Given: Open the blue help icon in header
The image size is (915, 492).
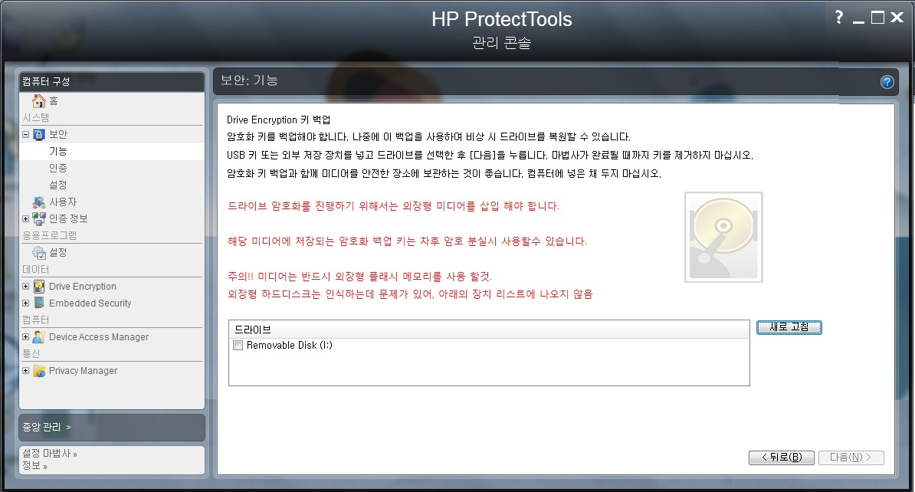Looking at the screenshot, I should [x=887, y=82].
